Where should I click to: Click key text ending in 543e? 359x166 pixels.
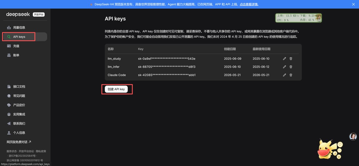point(167,59)
